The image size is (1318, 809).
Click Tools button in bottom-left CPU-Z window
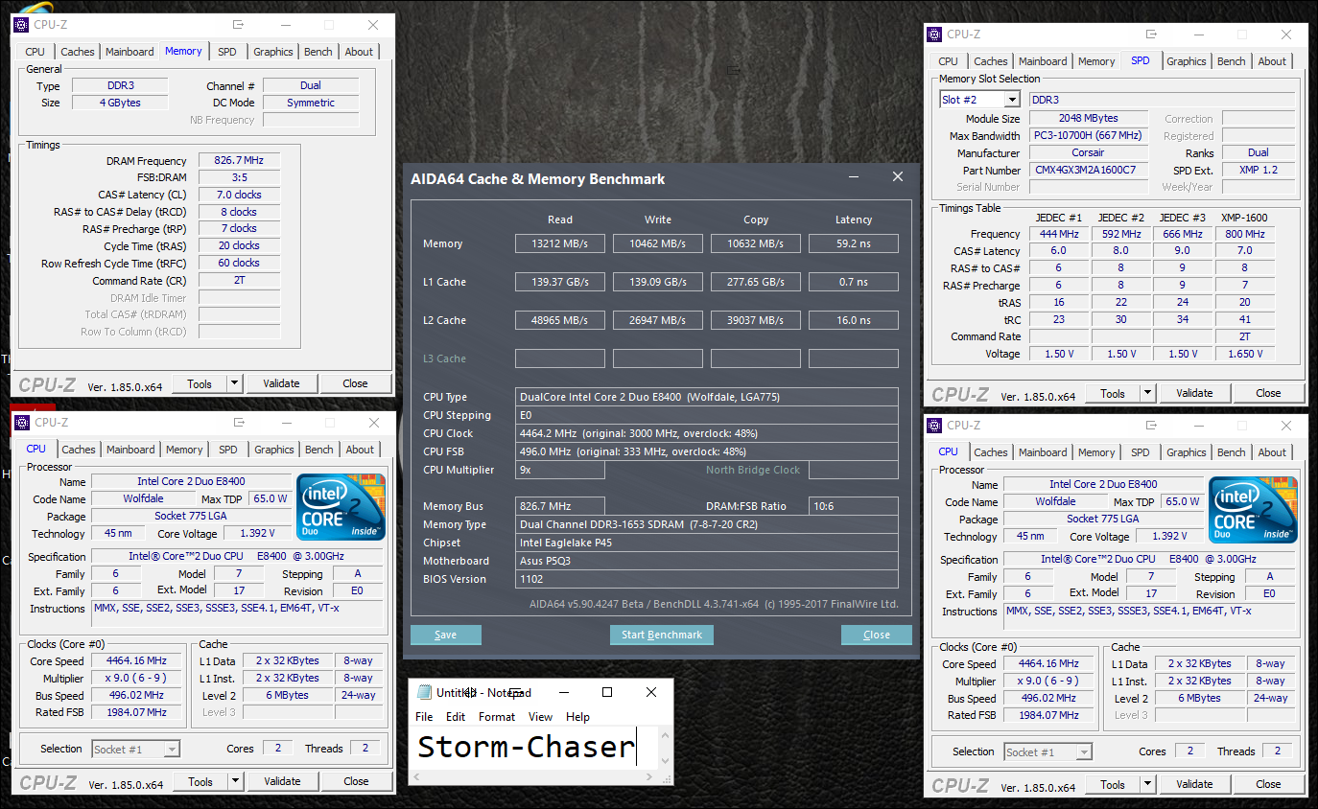[x=200, y=781]
